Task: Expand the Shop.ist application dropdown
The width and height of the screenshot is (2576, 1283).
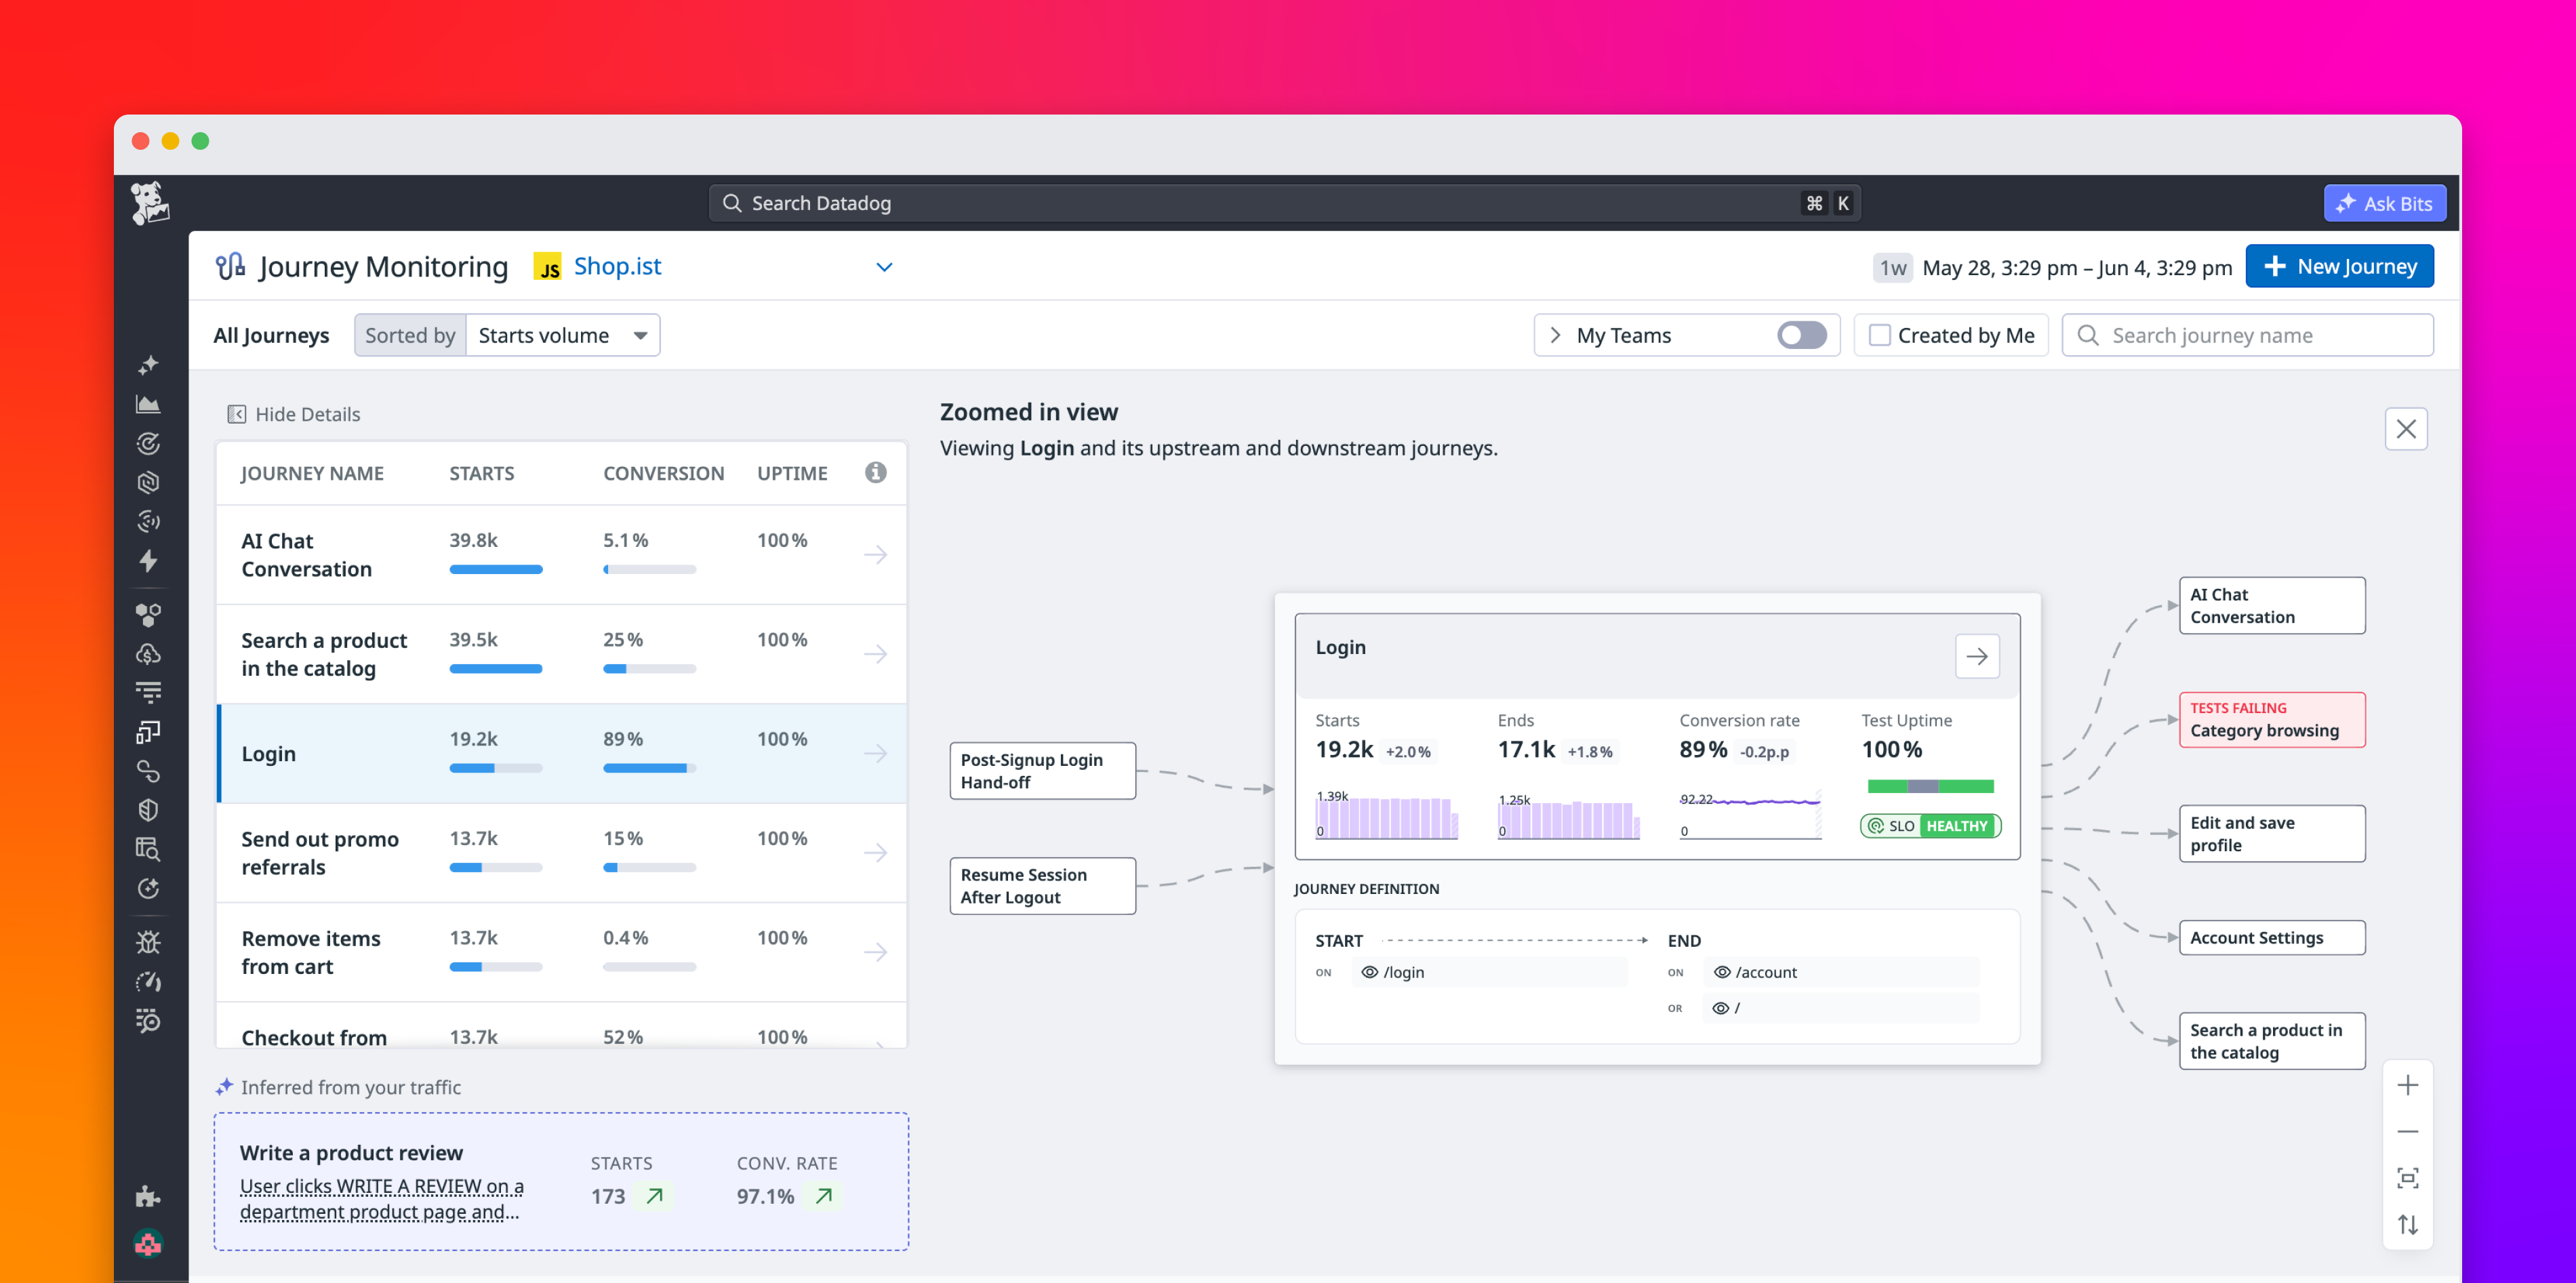Action: tap(884, 267)
